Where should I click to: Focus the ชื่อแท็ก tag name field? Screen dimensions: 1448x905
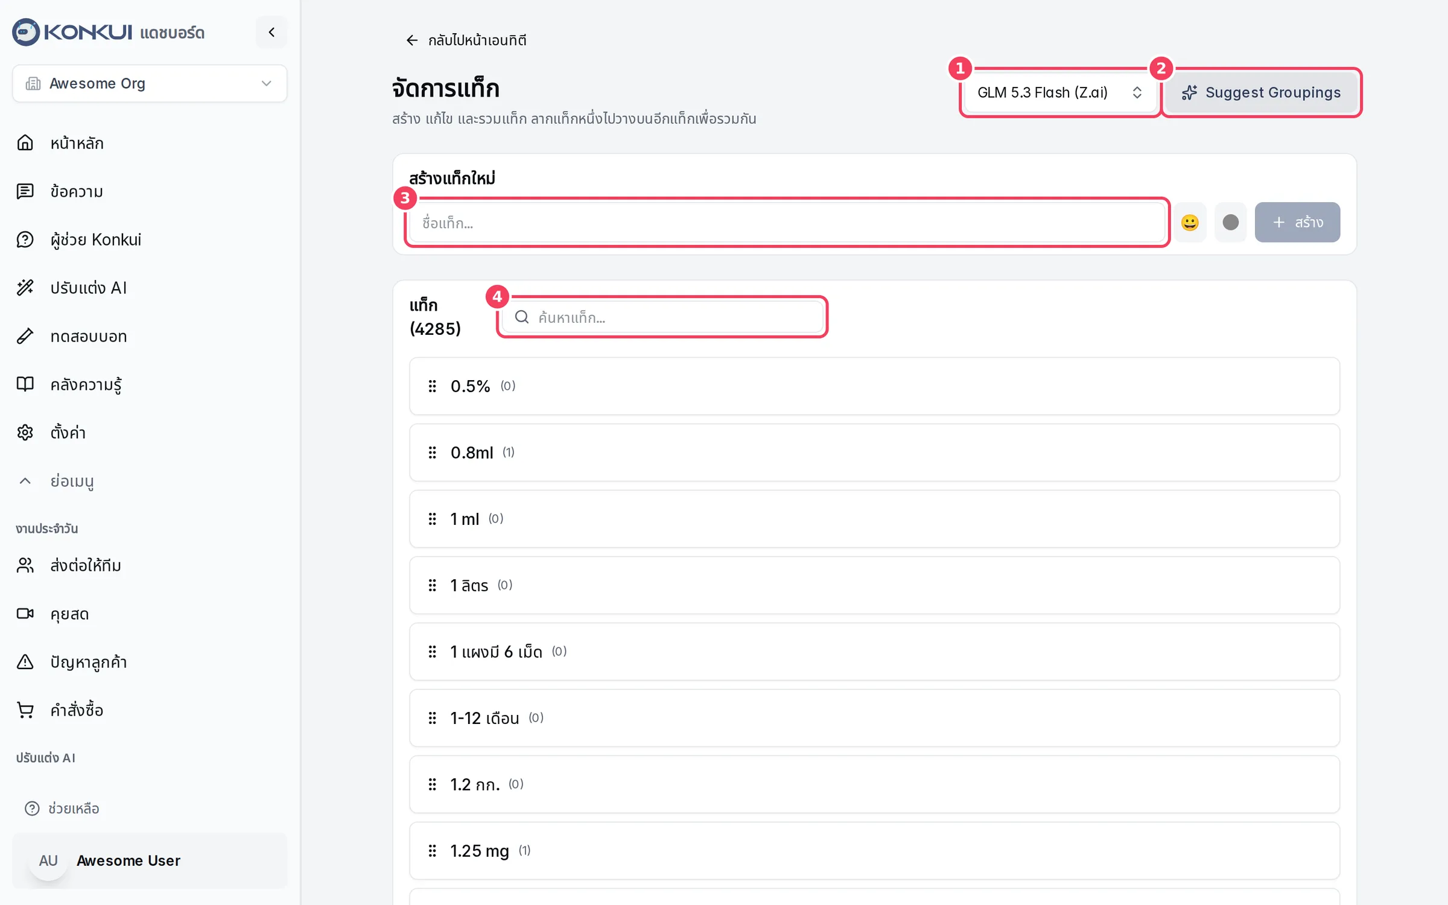(787, 223)
